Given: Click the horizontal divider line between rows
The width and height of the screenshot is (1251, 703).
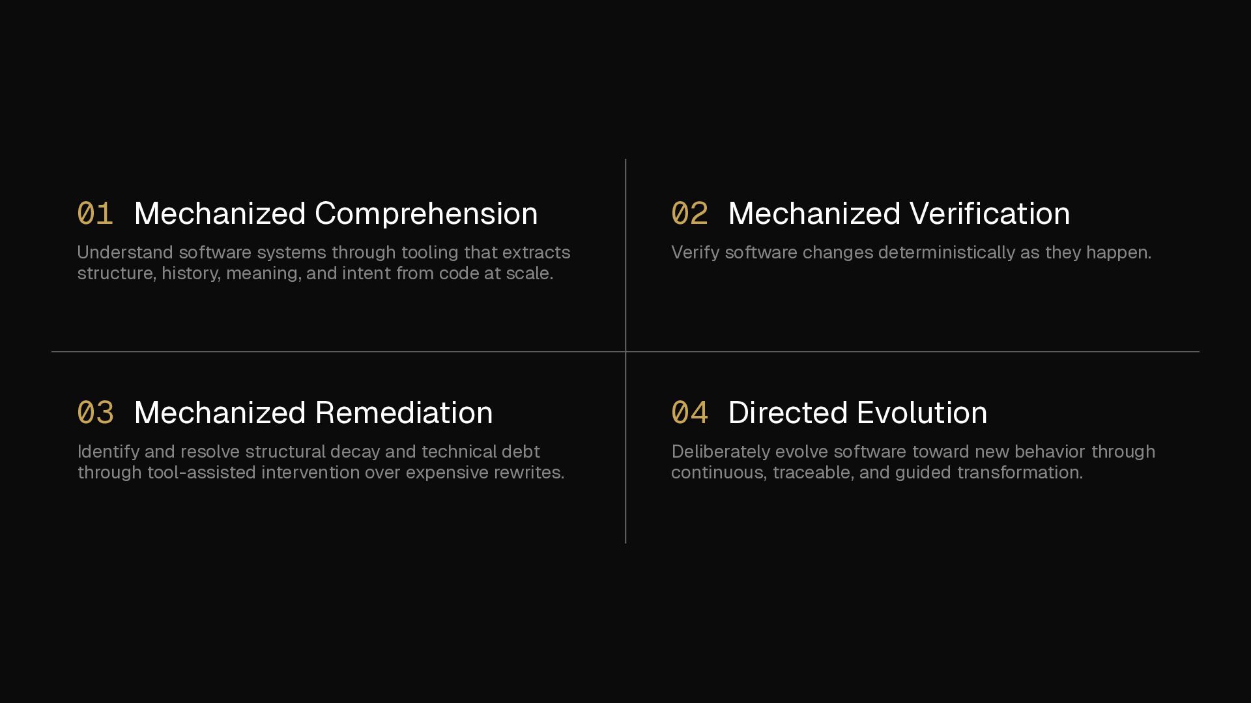Looking at the screenshot, I should [x=326, y=351].
